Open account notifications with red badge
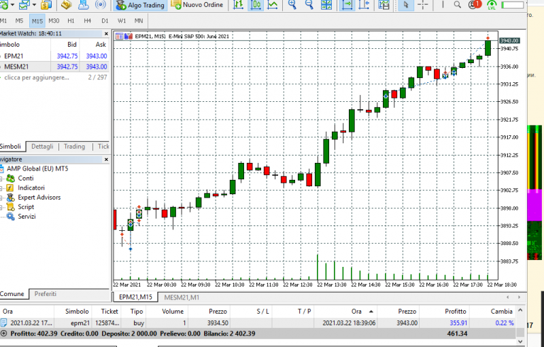The image size is (544, 347). coord(475,5)
